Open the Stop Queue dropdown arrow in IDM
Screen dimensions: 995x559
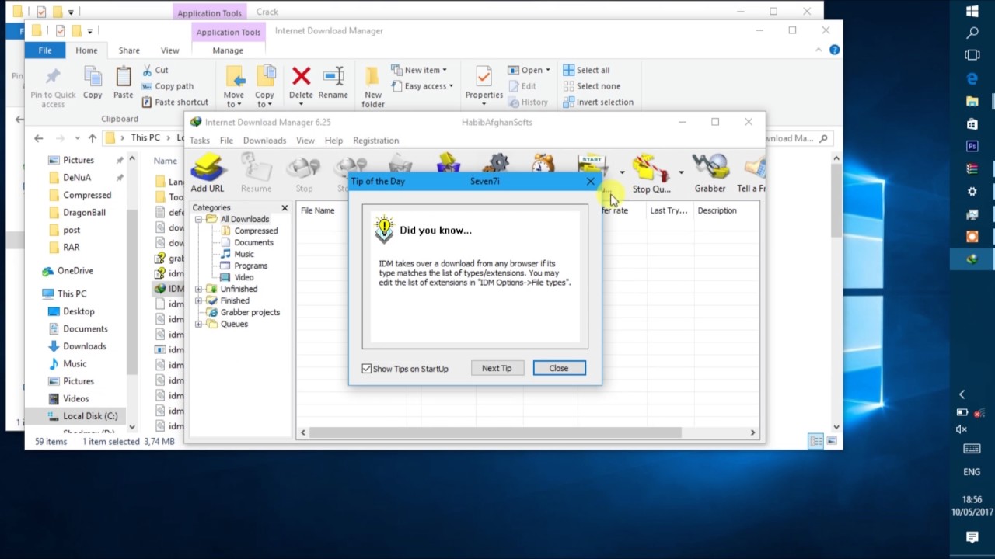pos(681,172)
